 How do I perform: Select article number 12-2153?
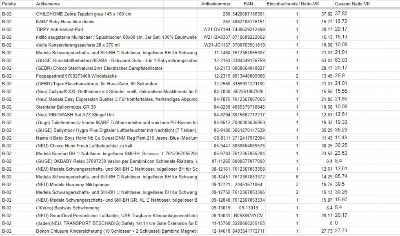222,60
